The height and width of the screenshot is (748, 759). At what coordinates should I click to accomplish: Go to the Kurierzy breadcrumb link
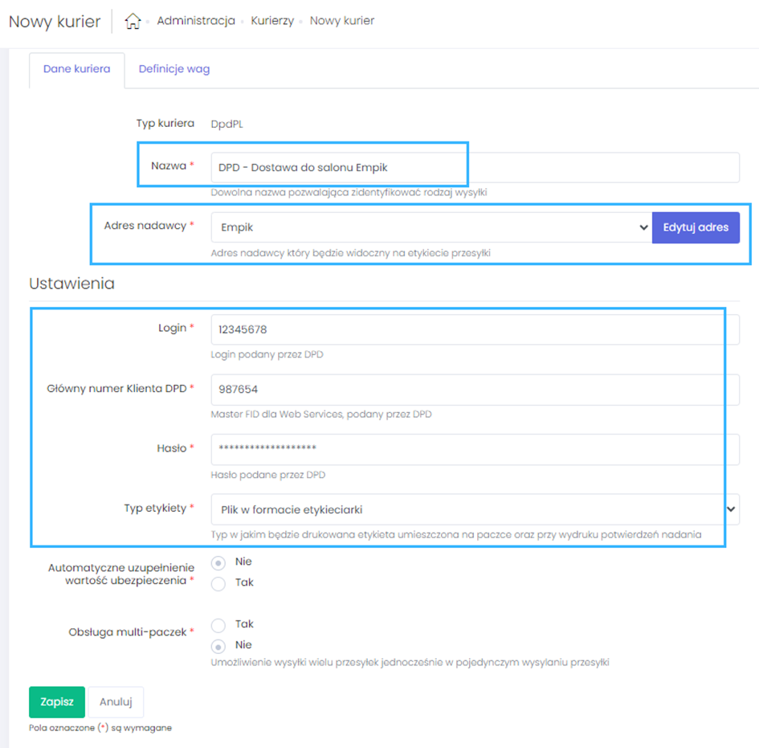coord(274,21)
